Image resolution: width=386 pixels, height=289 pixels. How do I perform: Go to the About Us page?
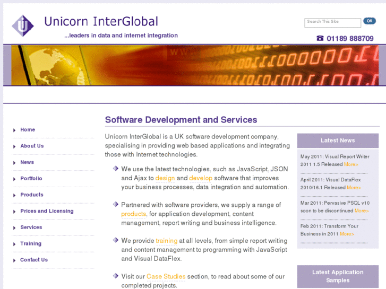click(32, 146)
